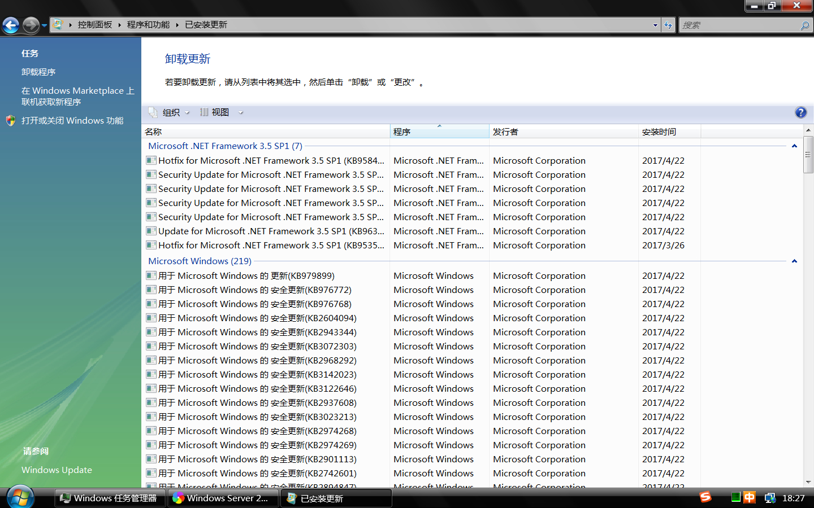
Task: Go to 程序和功能 in the breadcrumb
Action: 148,25
